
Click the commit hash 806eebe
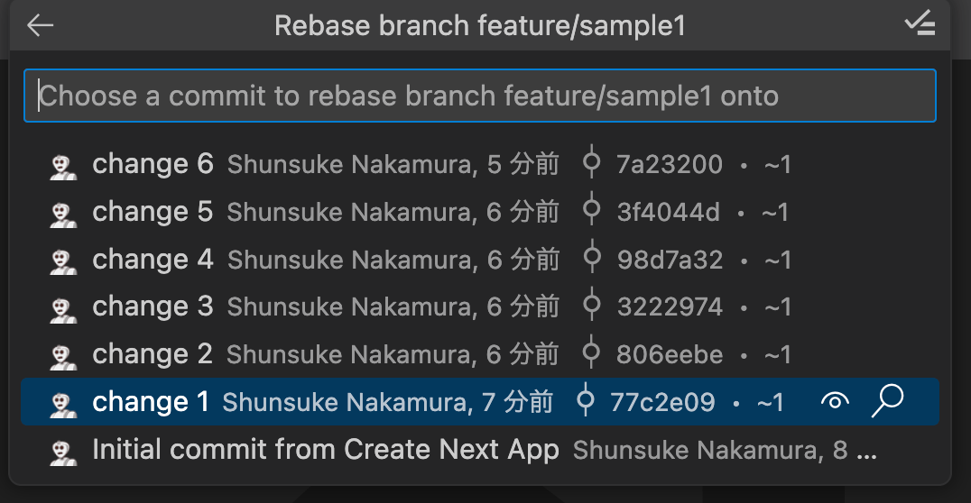pyautogui.click(x=670, y=354)
